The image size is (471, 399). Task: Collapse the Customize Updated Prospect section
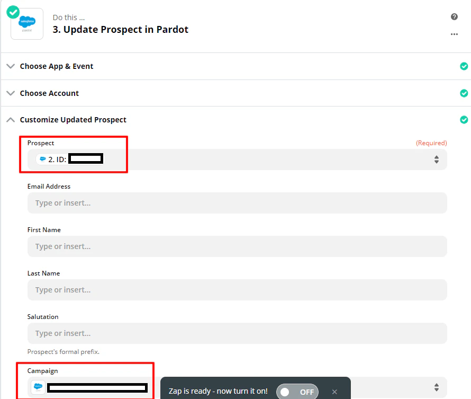point(11,119)
